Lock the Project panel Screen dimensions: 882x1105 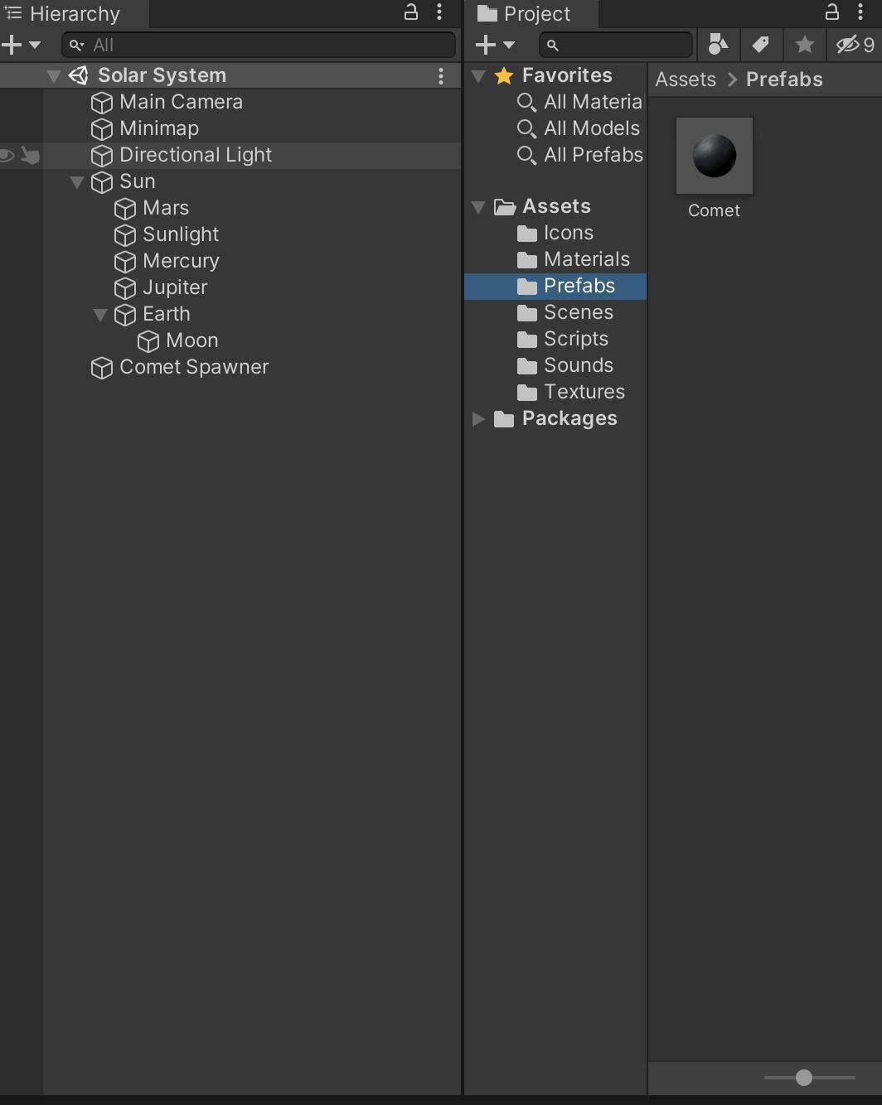831,12
